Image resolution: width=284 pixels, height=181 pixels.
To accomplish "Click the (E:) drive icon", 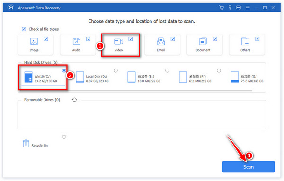I will (132, 77).
